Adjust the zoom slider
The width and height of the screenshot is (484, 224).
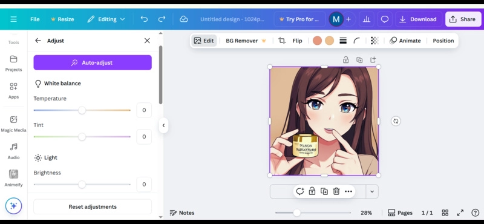(296, 212)
